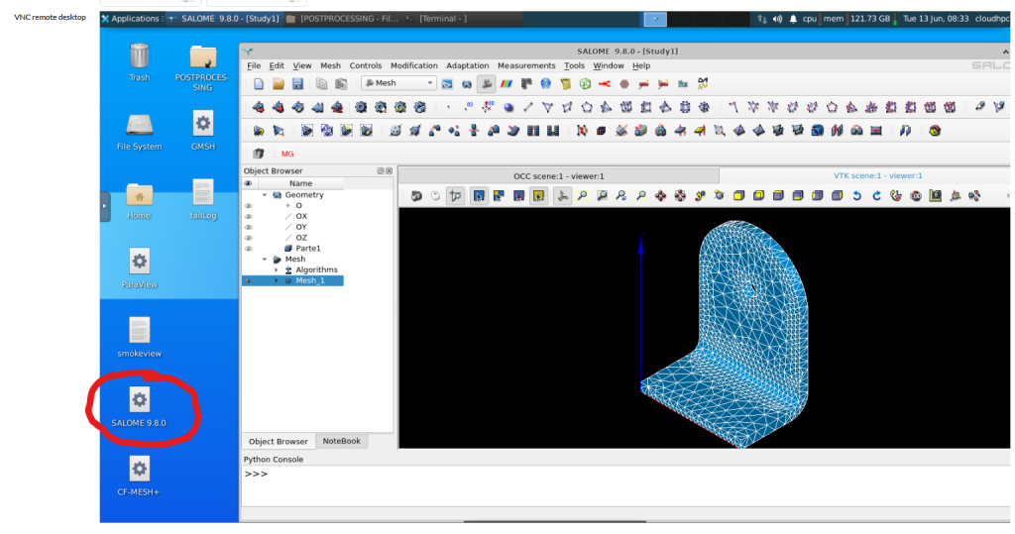Open the Measurements menu
Screen dimensions: 1015x534
tap(526, 66)
